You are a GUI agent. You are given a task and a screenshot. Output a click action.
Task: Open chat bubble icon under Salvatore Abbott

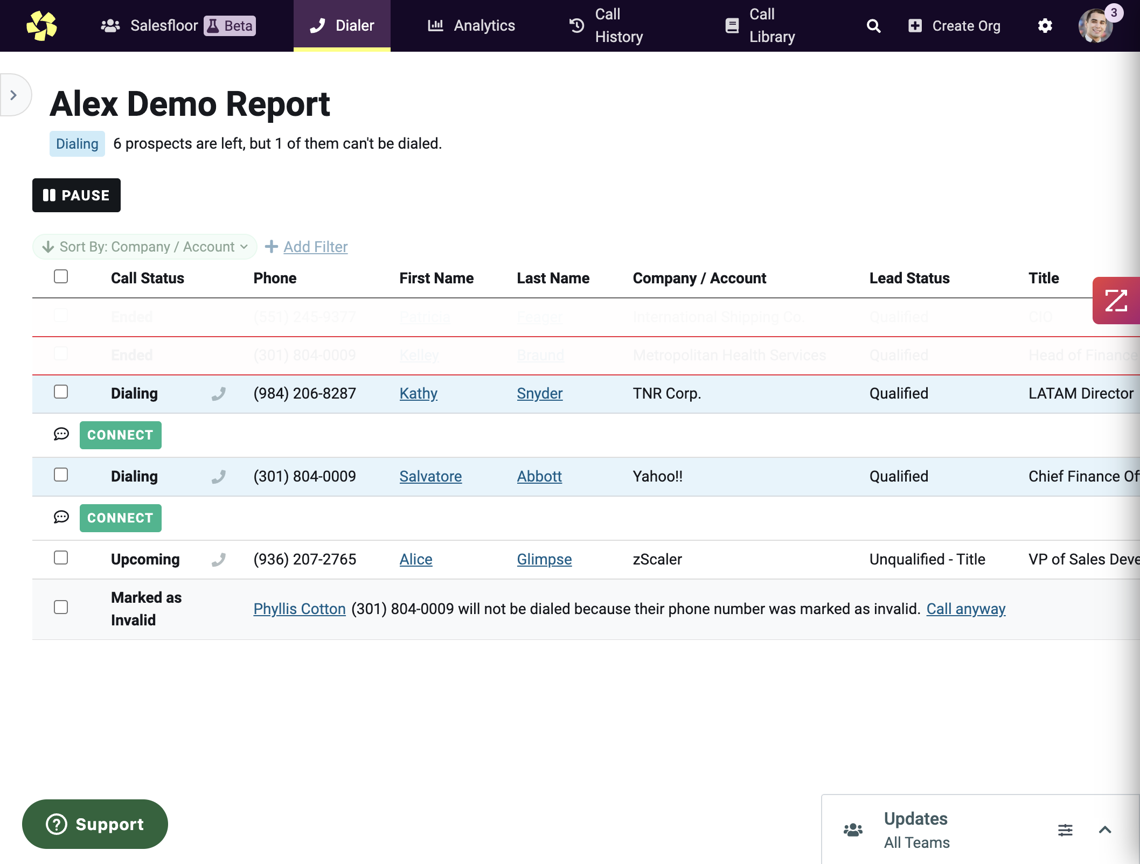61,517
